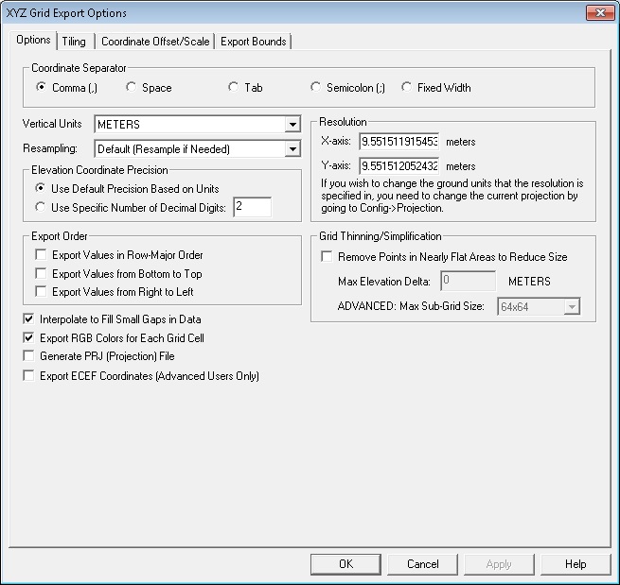Enable Remove Points in Nearly Flat Areas

point(328,257)
